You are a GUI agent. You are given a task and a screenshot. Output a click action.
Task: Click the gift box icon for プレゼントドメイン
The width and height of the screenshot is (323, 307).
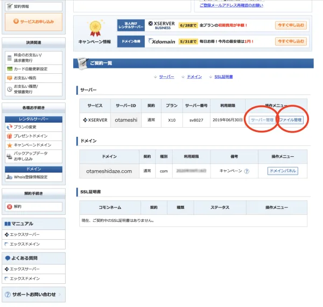pyautogui.click(x=10, y=136)
